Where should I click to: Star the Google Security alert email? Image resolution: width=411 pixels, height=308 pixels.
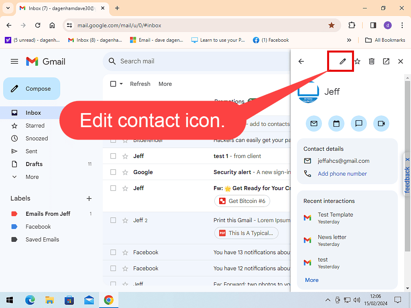(x=125, y=172)
